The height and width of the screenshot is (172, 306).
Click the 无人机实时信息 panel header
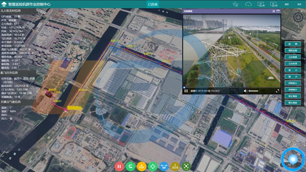18,11
